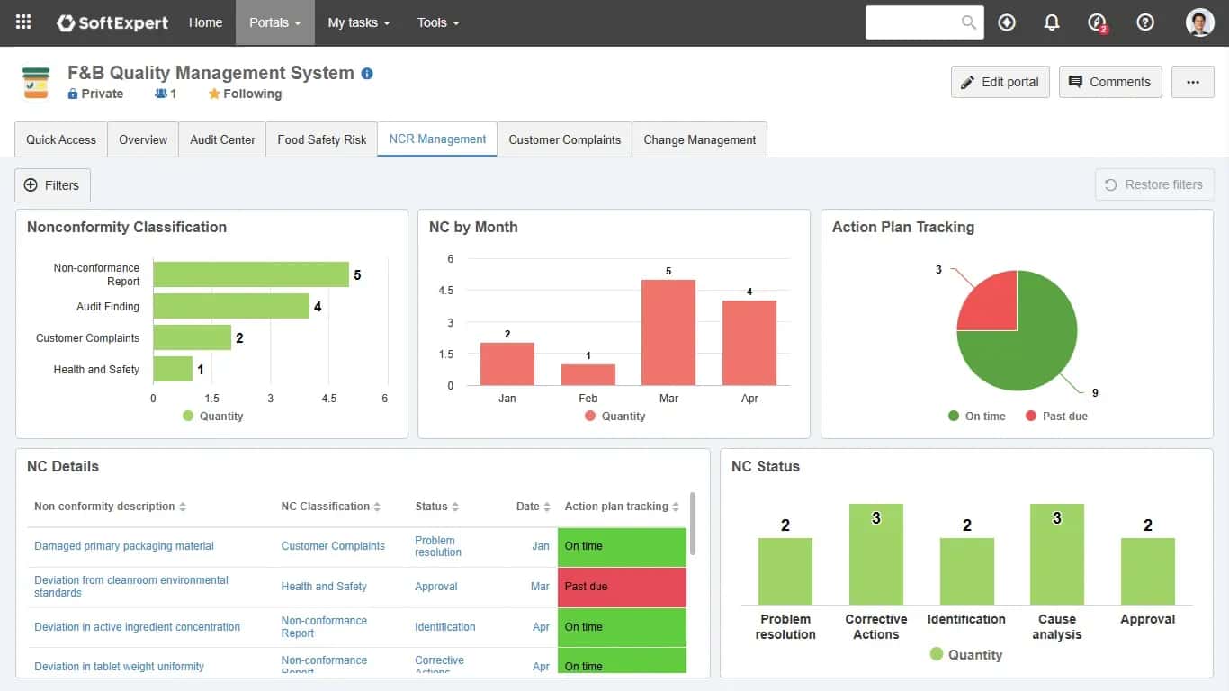Go to Home in top navigation
Image resolution: width=1229 pixels, height=691 pixels.
click(x=205, y=22)
